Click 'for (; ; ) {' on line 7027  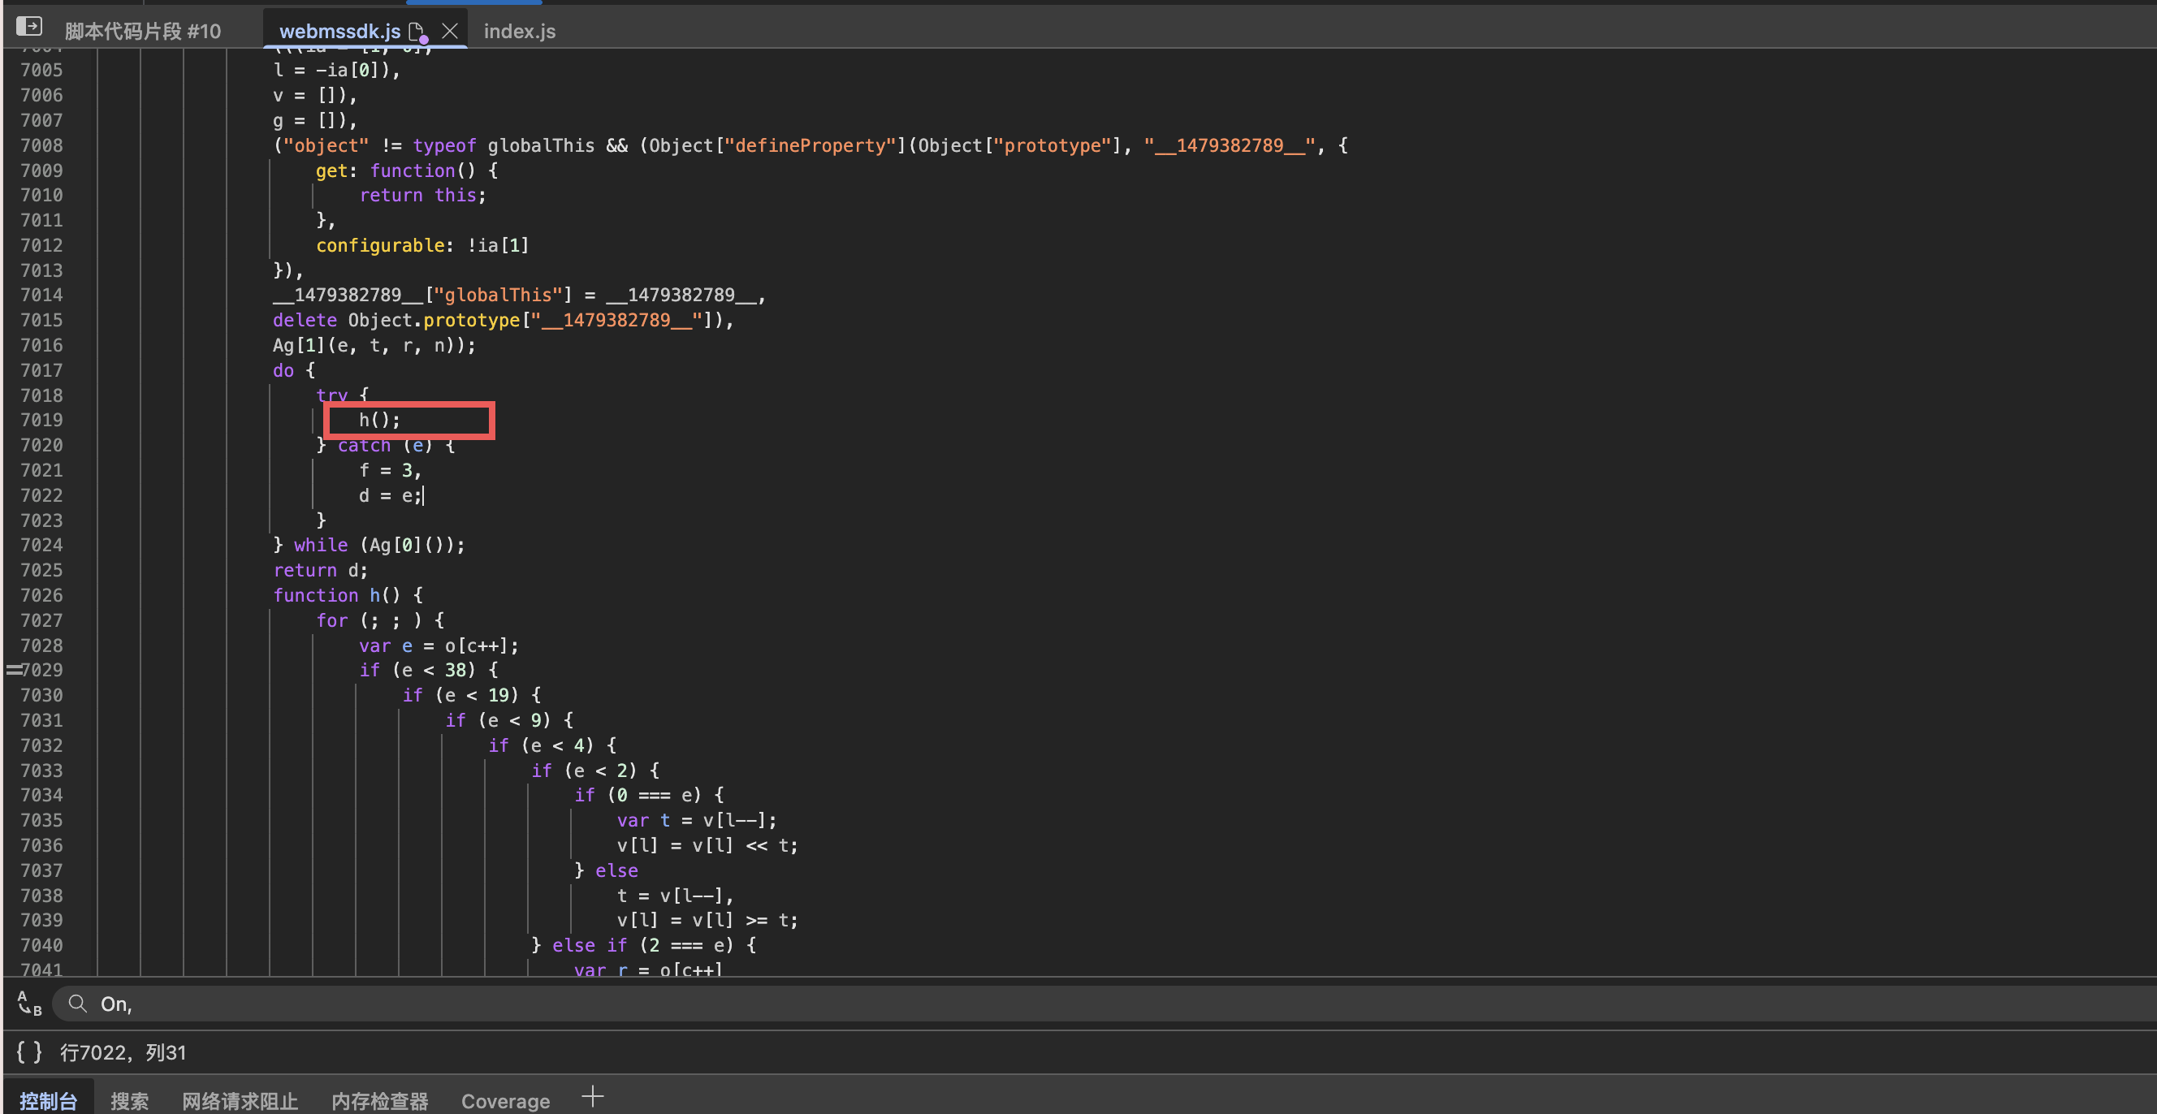pyautogui.click(x=380, y=620)
